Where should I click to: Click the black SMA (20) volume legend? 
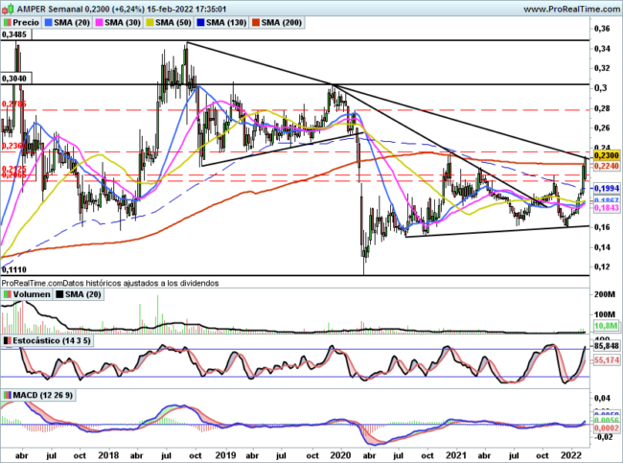click(79, 294)
